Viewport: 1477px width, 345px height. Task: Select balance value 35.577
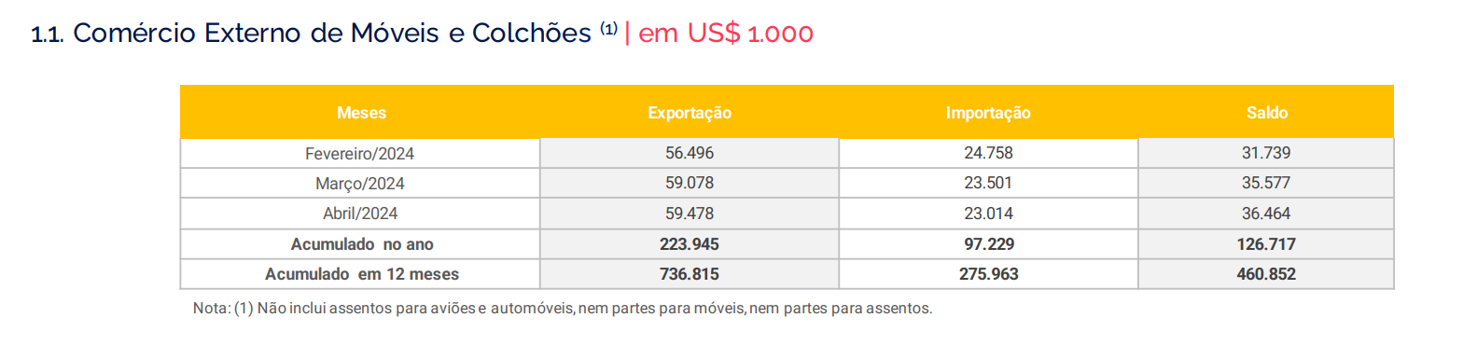click(x=1266, y=183)
